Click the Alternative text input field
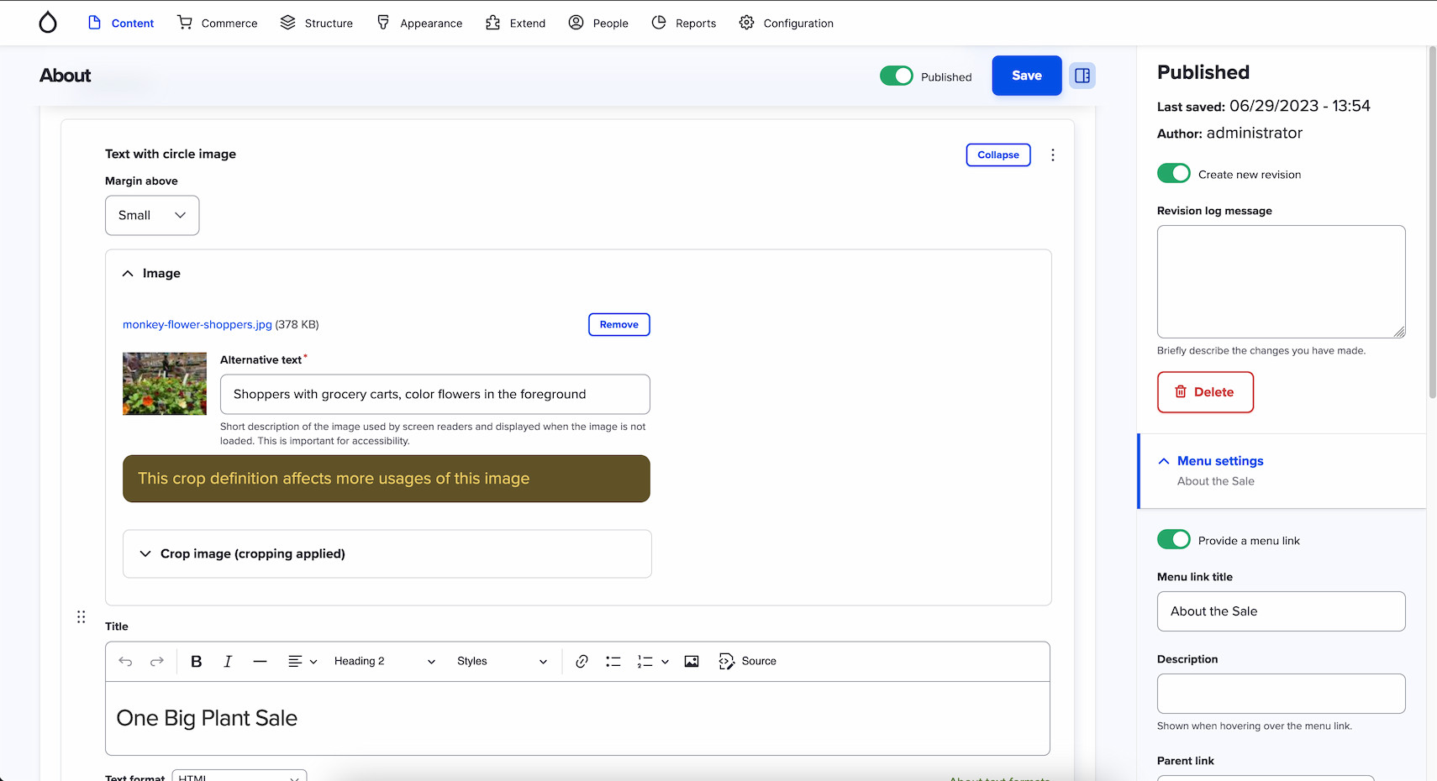Viewport: 1437px width, 781px height. [434, 395]
